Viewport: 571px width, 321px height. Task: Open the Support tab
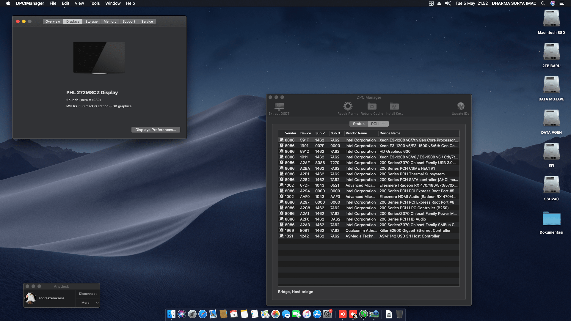(129, 21)
